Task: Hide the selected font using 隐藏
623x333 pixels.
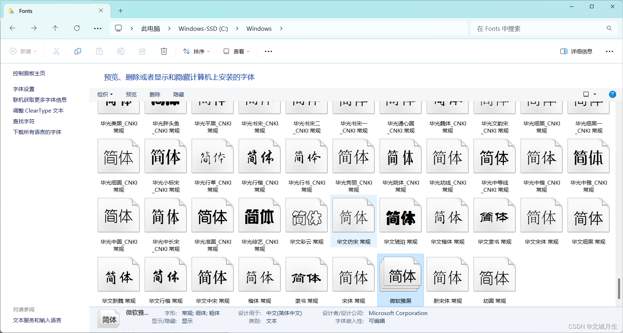Action: pyautogui.click(x=179, y=94)
